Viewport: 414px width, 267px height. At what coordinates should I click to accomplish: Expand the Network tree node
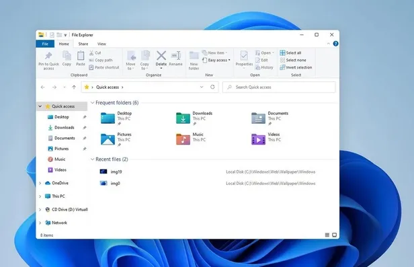tap(40, 223)
